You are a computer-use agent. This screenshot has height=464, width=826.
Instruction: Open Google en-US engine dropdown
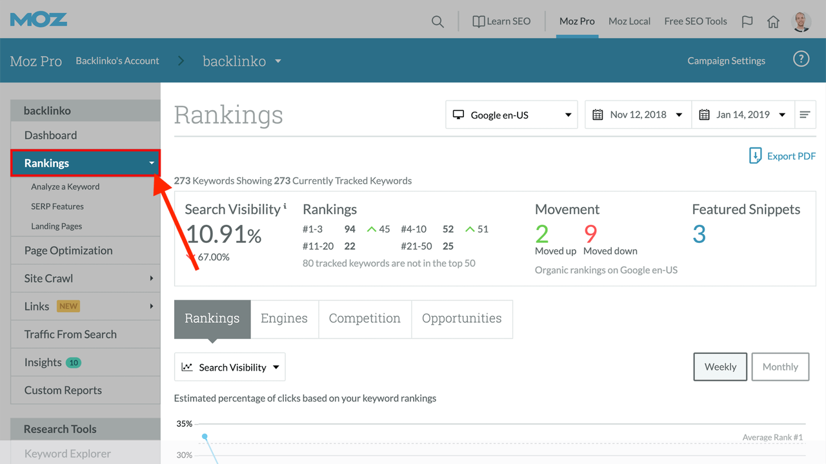[512, 115]
